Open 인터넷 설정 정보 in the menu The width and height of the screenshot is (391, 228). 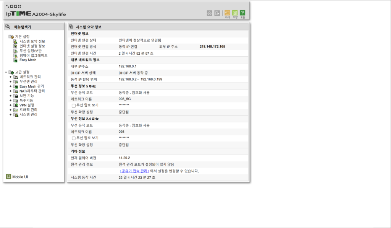point(32,46)
